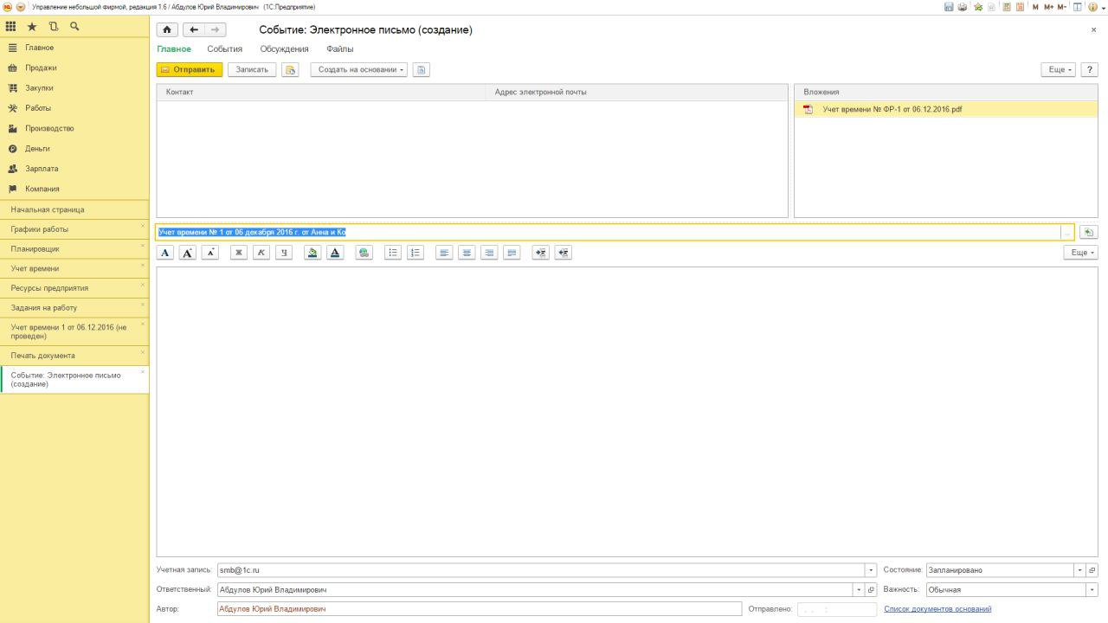
Task: Open the Список документов оснований link
Action: click(x=937, y=609)
